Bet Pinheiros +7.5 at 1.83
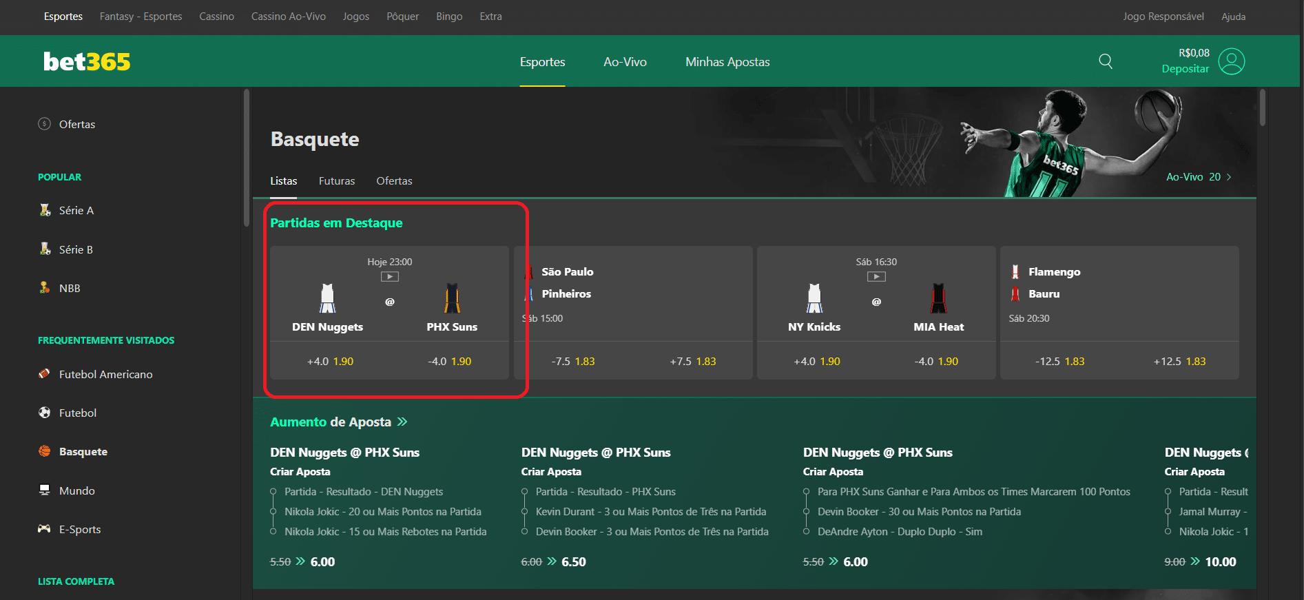This screenshot has width=1304, height=600. (693, 361)
